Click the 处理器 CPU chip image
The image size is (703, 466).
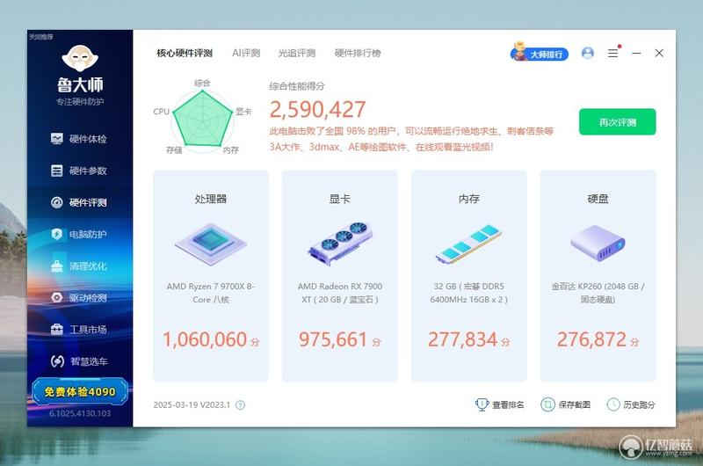click(211, 245)
